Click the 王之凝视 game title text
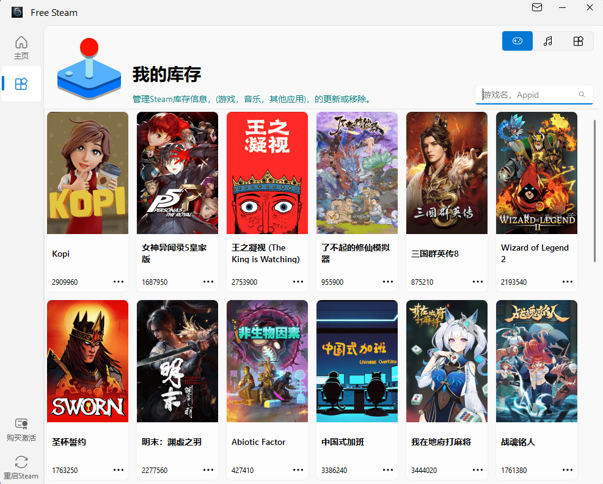Screen dimensions: 603x484 click(266, 253)
